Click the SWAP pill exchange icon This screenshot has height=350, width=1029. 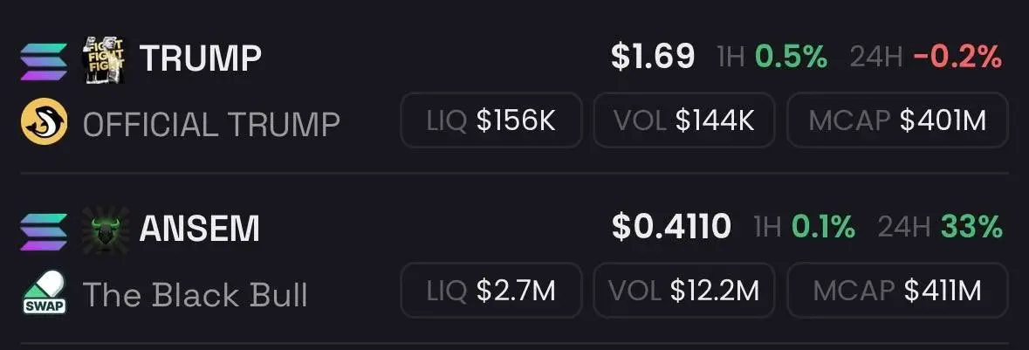pos(44,292)
